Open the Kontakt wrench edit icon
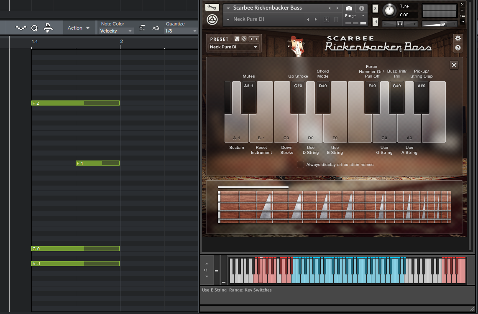 (x=212, y=7)
